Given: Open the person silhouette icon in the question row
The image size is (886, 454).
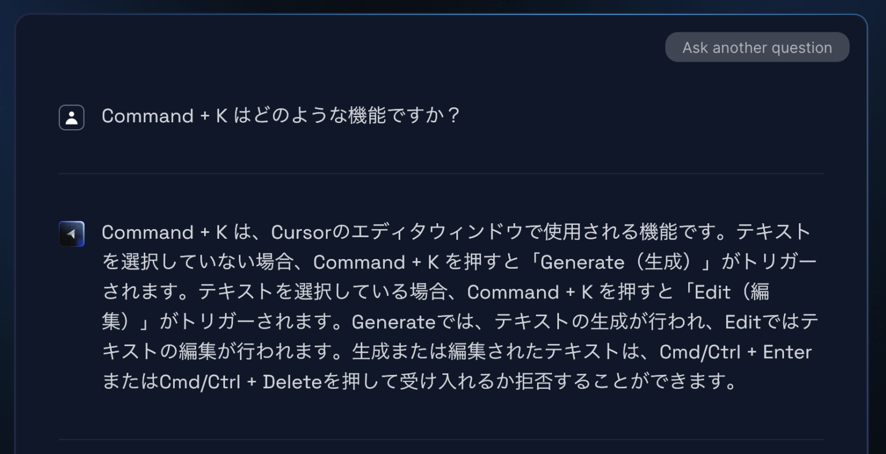Looking at the screenshot, I should 71,117.
